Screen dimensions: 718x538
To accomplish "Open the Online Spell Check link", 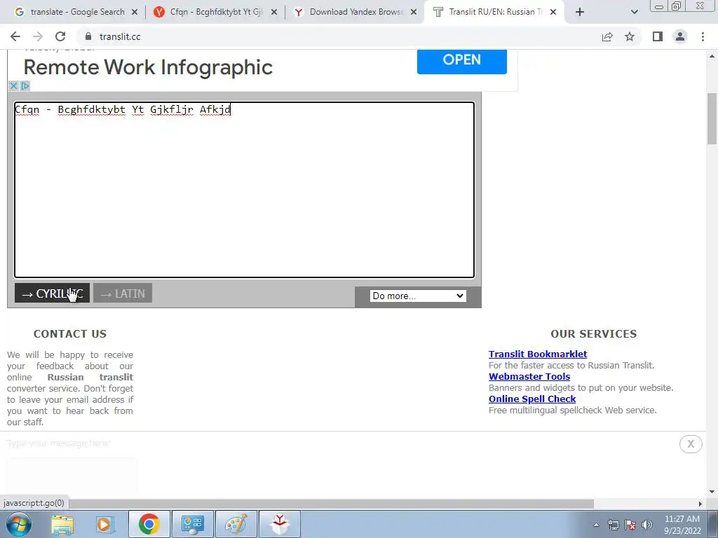I will coord(532,399).
